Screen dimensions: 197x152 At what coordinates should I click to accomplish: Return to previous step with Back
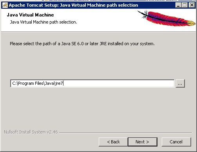pos(113,142)
